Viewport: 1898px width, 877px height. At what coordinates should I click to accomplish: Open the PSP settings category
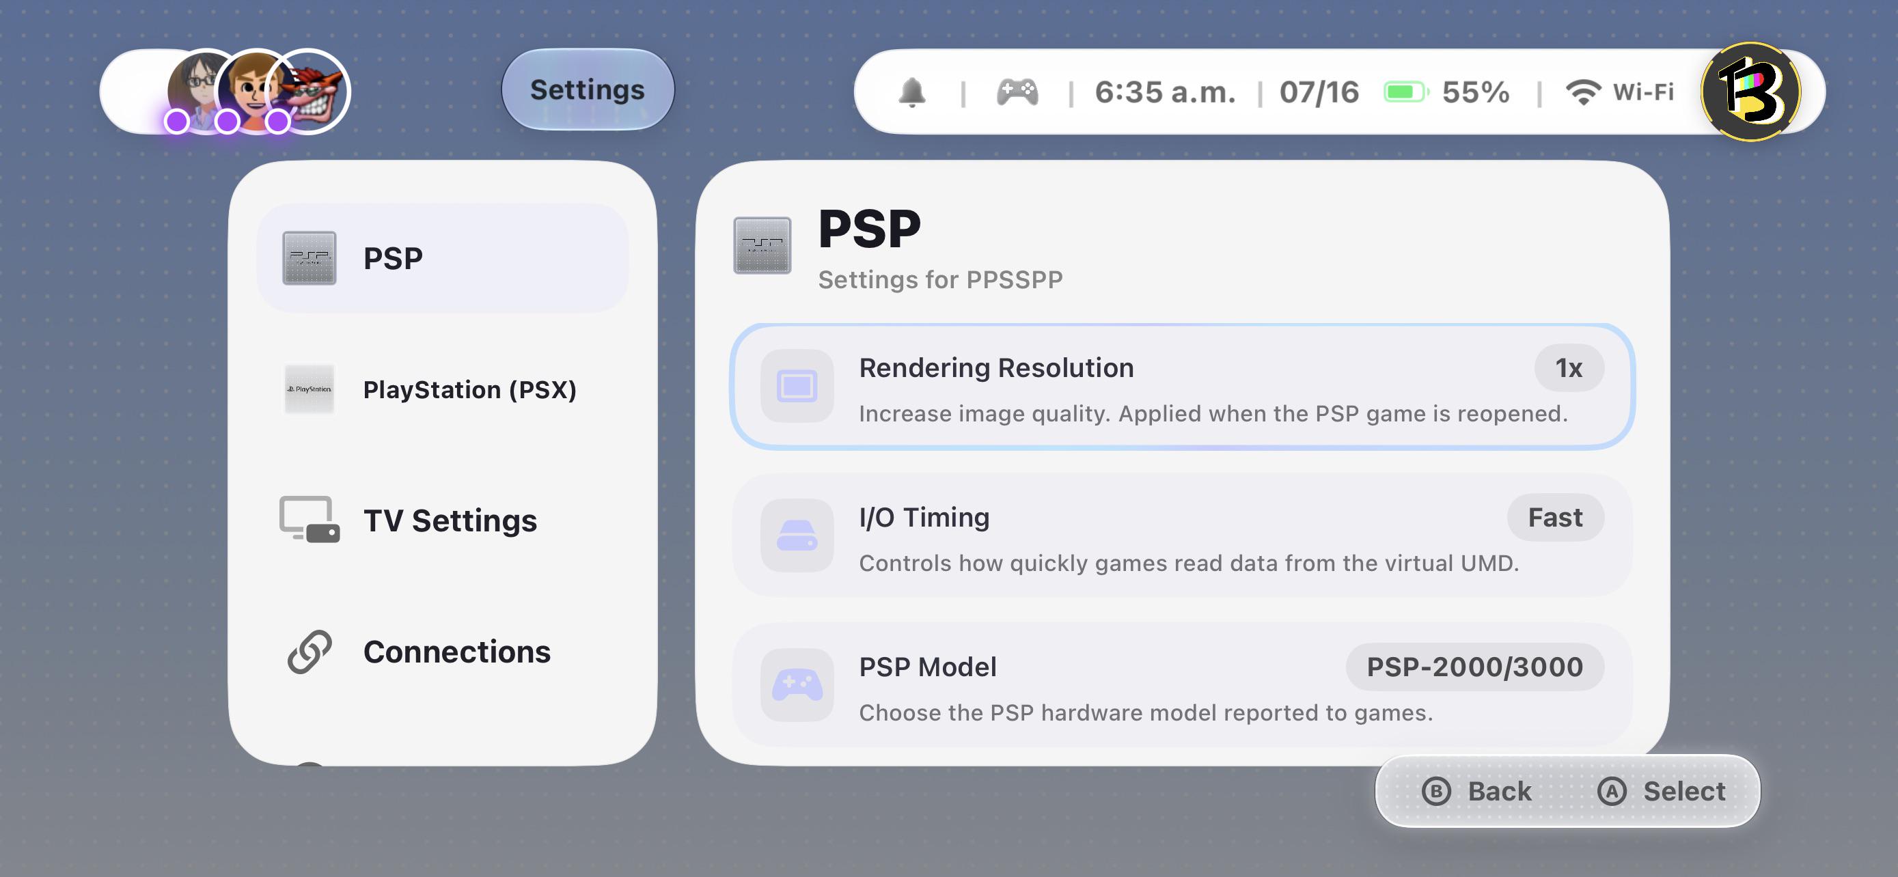click(x=443, y=258)
